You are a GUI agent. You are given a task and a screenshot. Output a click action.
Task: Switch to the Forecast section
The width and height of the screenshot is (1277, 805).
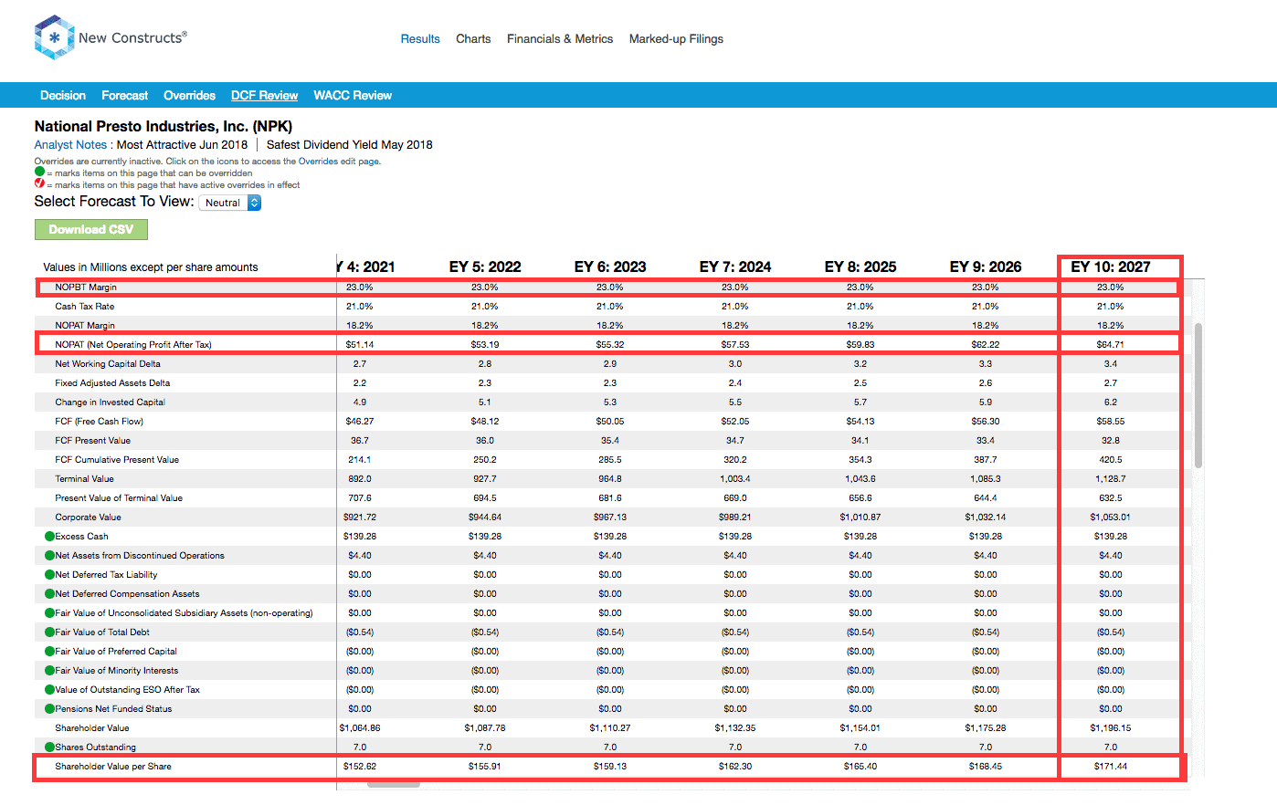point(125,95)
